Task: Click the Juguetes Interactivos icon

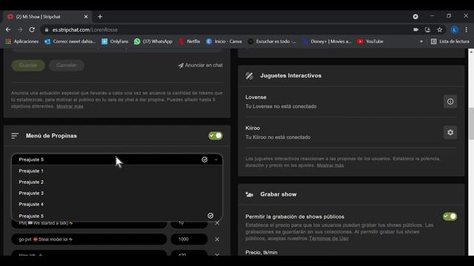Action: click(250, 75)
